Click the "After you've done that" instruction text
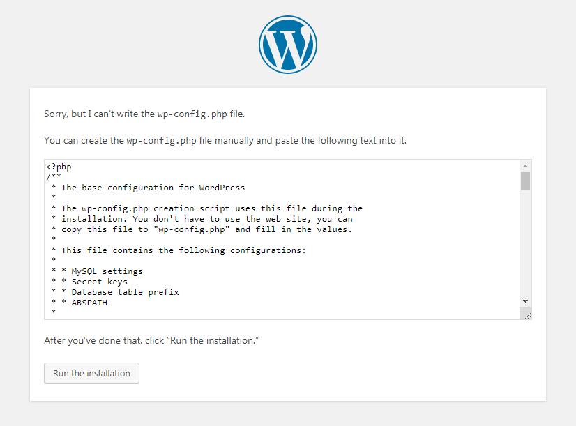Image resolution: width=576 pixels, height=426 pixels. (151, 340)
